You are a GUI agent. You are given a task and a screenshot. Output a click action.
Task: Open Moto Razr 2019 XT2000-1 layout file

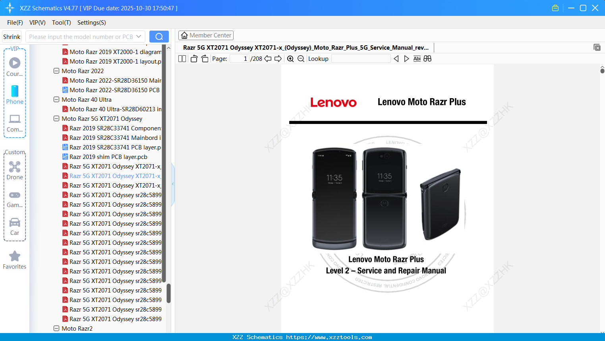pyautogui.click(x=116, y=61)
